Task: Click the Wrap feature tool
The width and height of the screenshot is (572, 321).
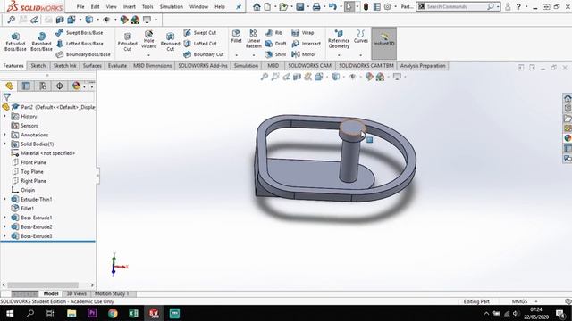Action: [x=303, y=33]
